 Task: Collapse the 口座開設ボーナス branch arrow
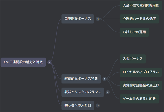(x=98, y=19)
